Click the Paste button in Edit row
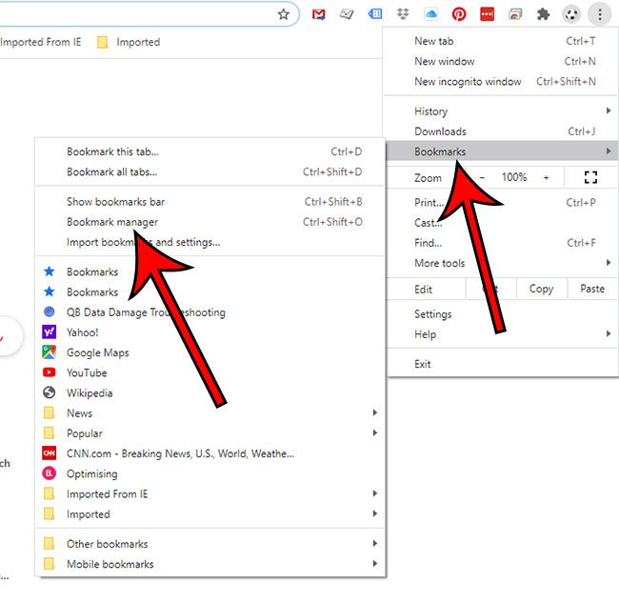The width and height of the screenshot is (619, 603). (x=591, y=289)
